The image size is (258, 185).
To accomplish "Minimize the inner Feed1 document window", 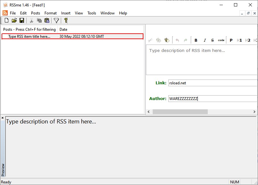I will coord(242,13).
